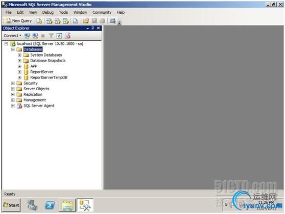Select localhost (SQL Server 10.50.1600 - sa) label
Viewport: 285px width, 214px height.
(x=50, y=44)
